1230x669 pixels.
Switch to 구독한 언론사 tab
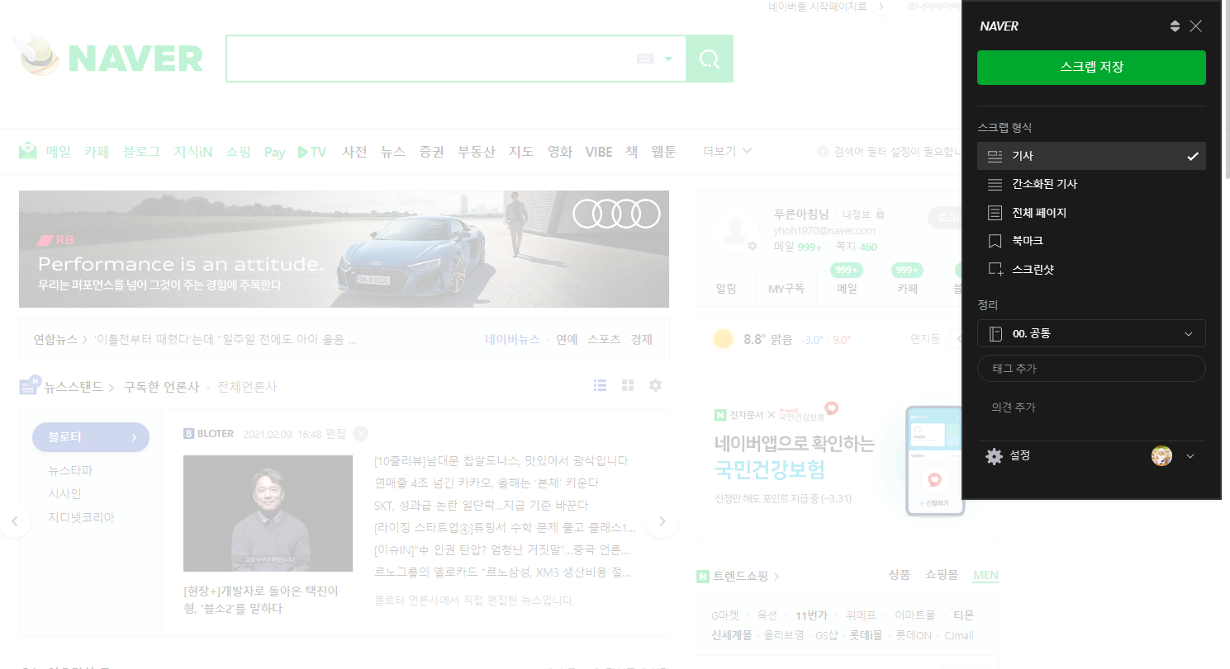point(161,386)
